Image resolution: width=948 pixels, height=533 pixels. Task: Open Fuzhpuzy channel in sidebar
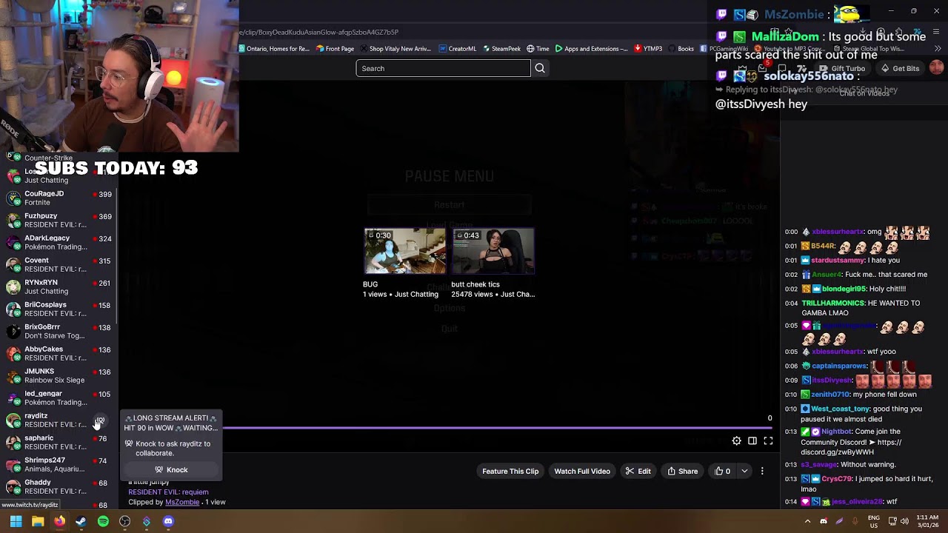coord(59,220)
